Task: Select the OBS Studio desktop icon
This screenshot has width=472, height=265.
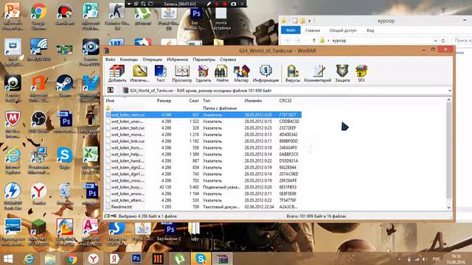Action: [38, 123]
